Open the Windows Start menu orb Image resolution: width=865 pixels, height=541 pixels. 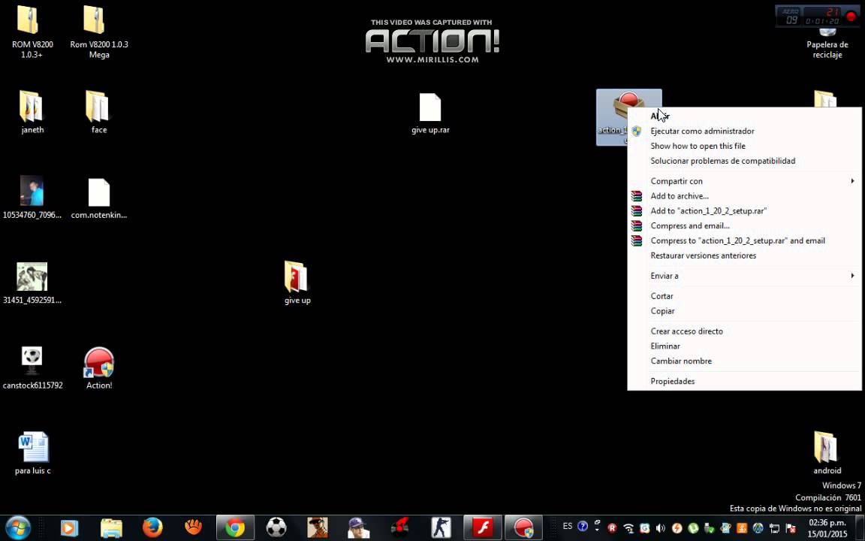(18, 527)
